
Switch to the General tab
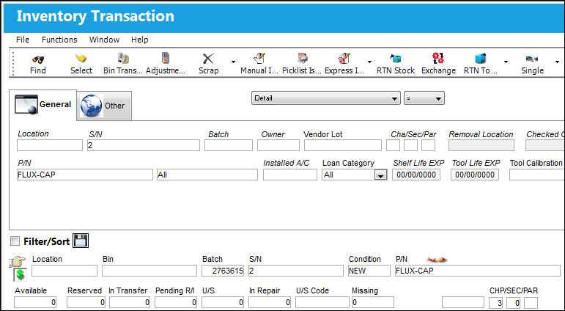[x=43, y=105]
